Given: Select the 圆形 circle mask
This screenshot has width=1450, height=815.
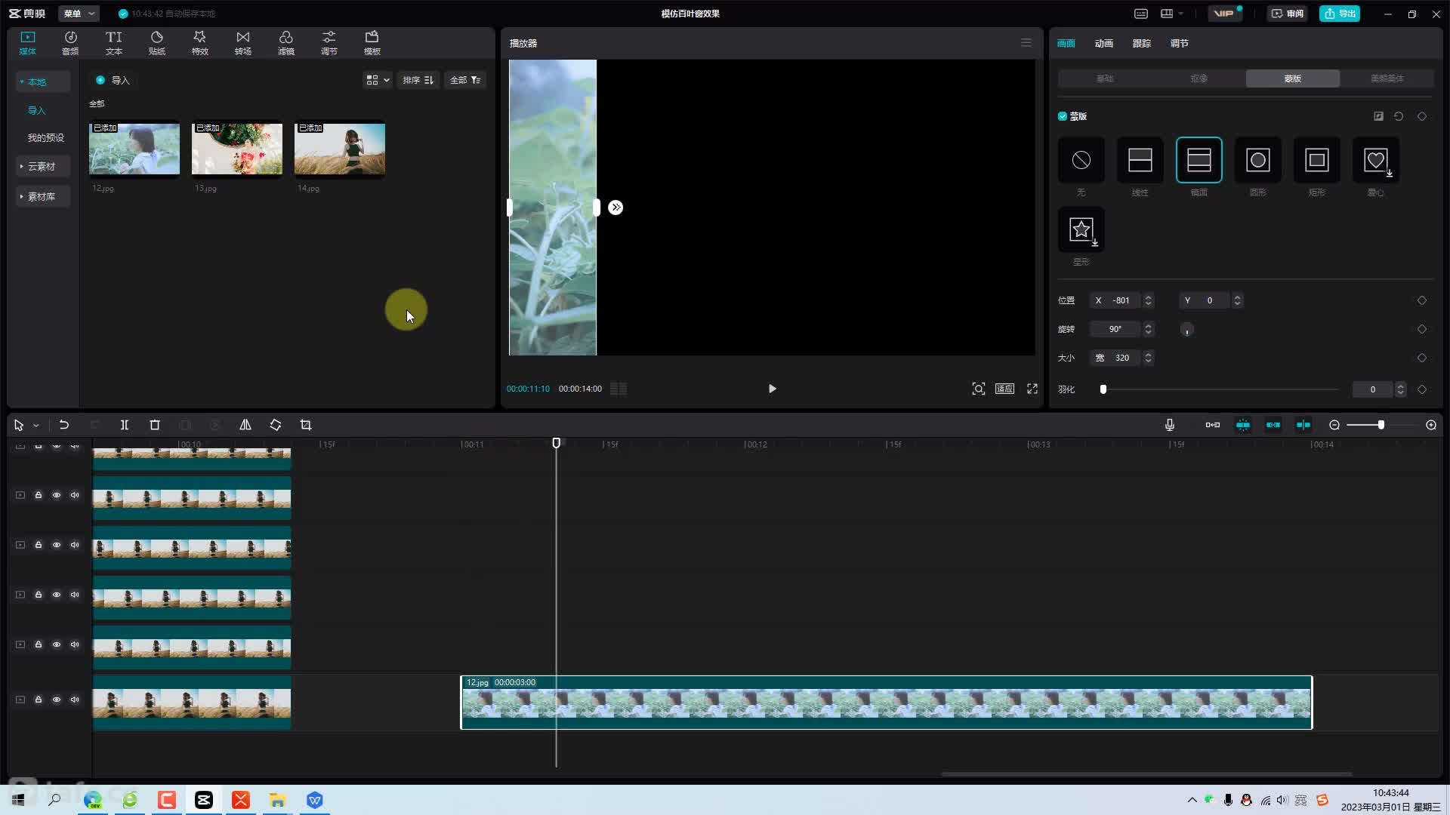Looking at the screenshot, I should pos(1257,160).
